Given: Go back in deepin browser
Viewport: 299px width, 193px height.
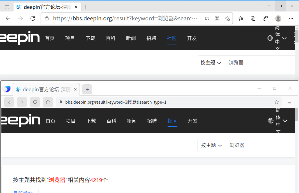Looking at the screenshot, I should pyautogui.click(x=9, y=102).
